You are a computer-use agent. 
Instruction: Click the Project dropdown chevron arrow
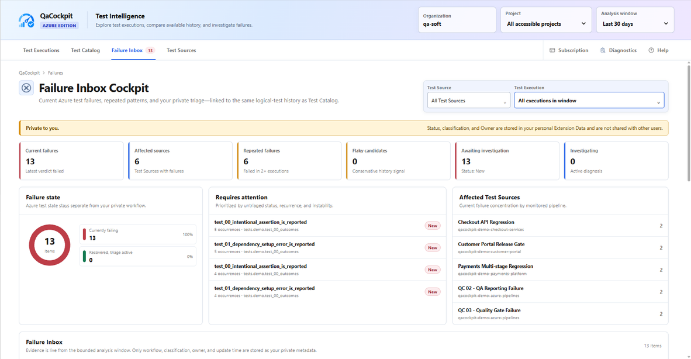pyautogui.click(x=583, y=24)
